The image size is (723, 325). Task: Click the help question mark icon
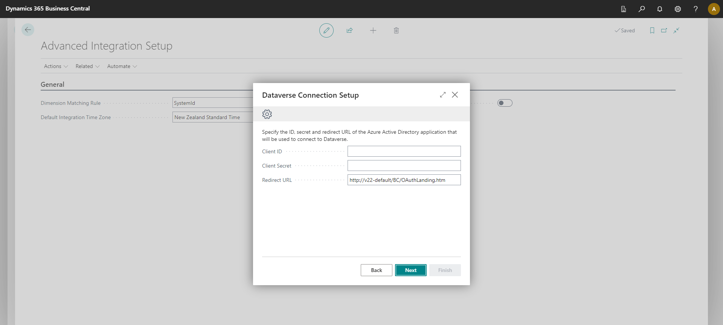(x=696, y=9)
